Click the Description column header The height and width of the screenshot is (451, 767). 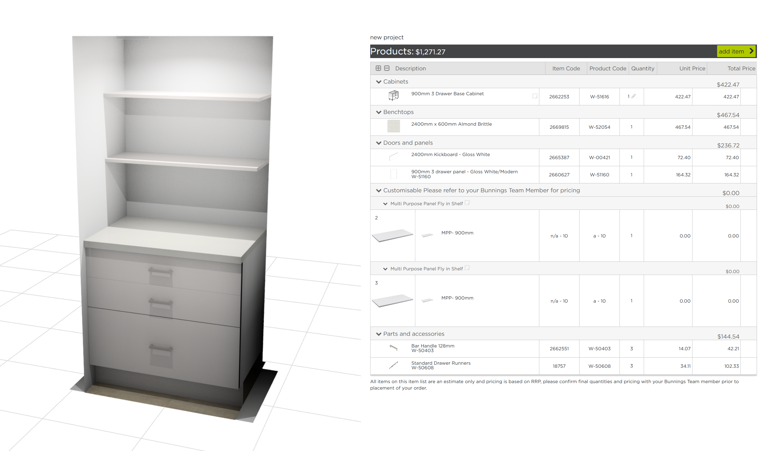tap(410, 69)
